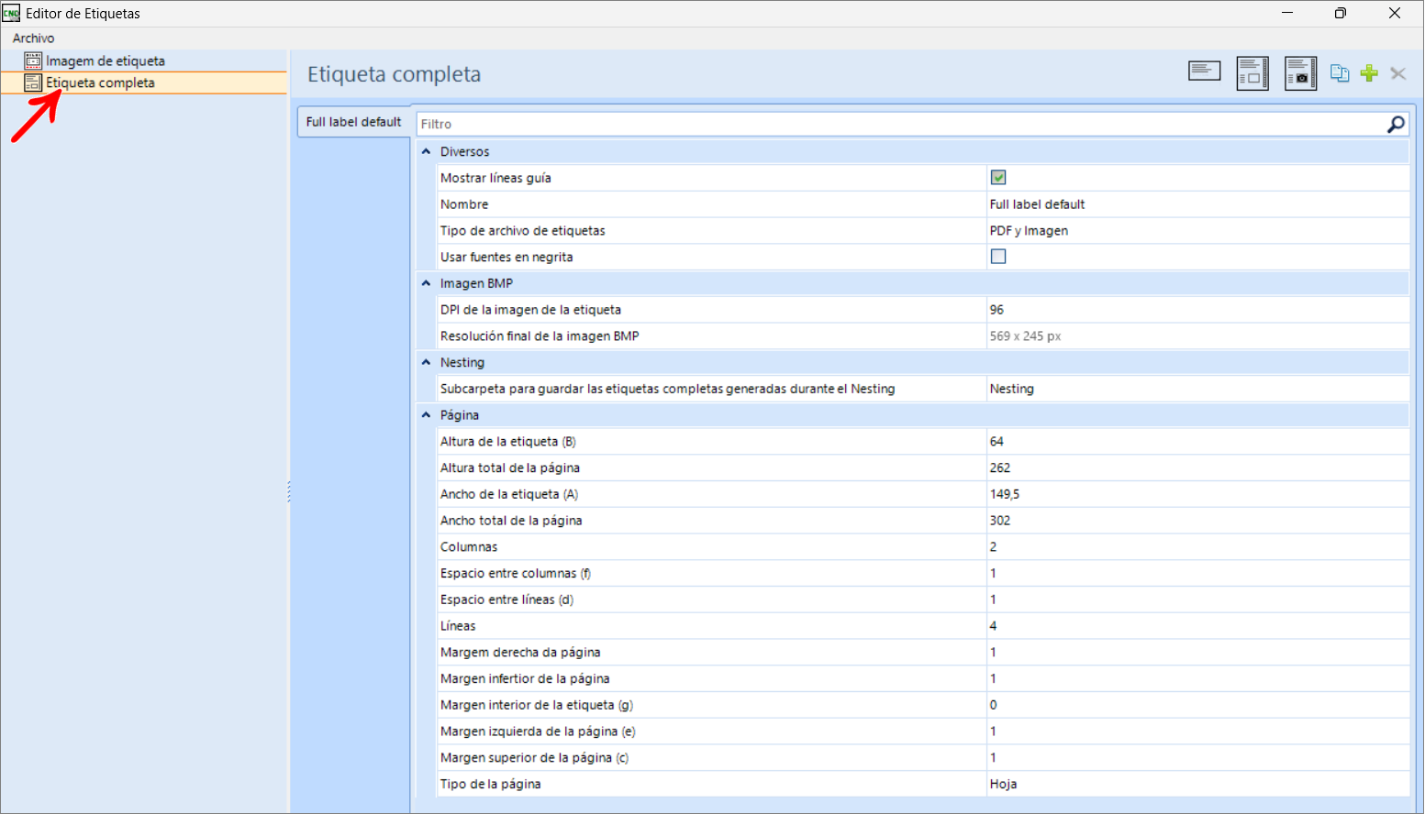Click the Mostrar líneas guía label
Screen dimensions: 1425x814
(495, 178)
